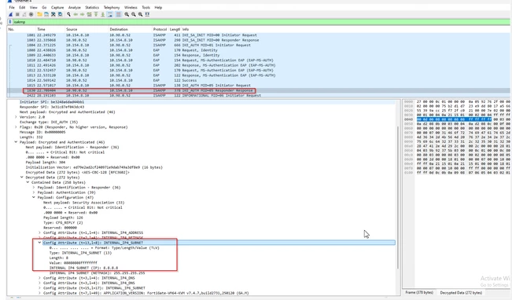512x300 pixels.
Task: Collapse Payload: Configuration (47) node
Action: point(34,198)
